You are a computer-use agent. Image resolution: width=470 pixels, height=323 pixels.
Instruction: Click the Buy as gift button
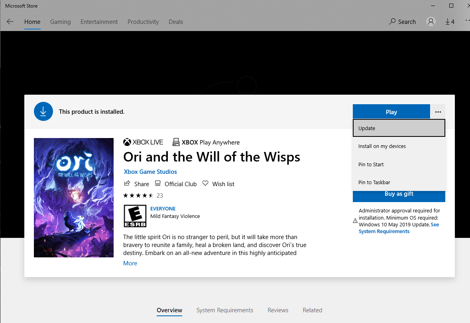point(399,196)
